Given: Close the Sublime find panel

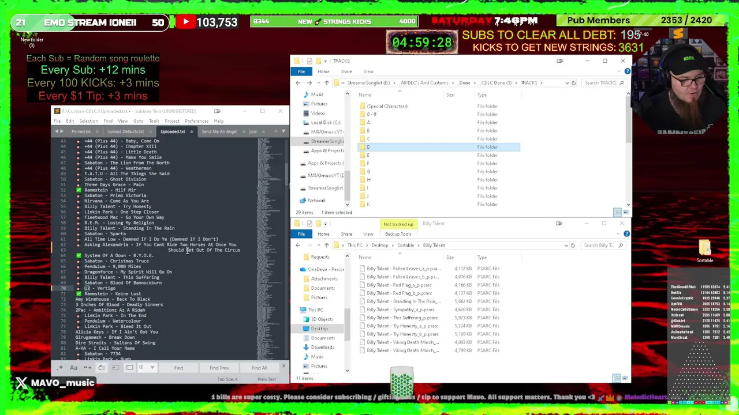Looking at the screenshot, I should tap(283, 365).
